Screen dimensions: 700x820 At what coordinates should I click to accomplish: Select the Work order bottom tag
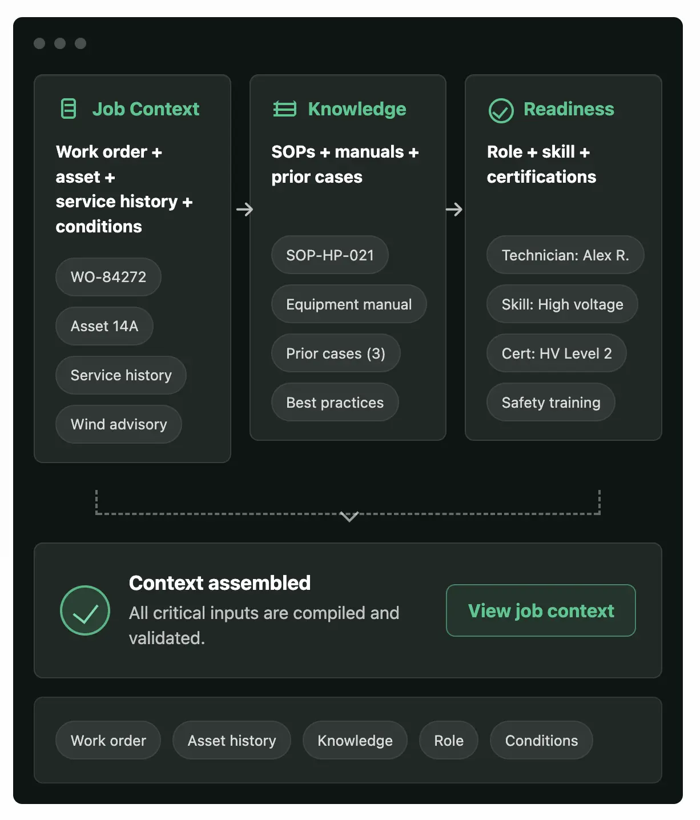pyautogui.click(x=108, y=740)
